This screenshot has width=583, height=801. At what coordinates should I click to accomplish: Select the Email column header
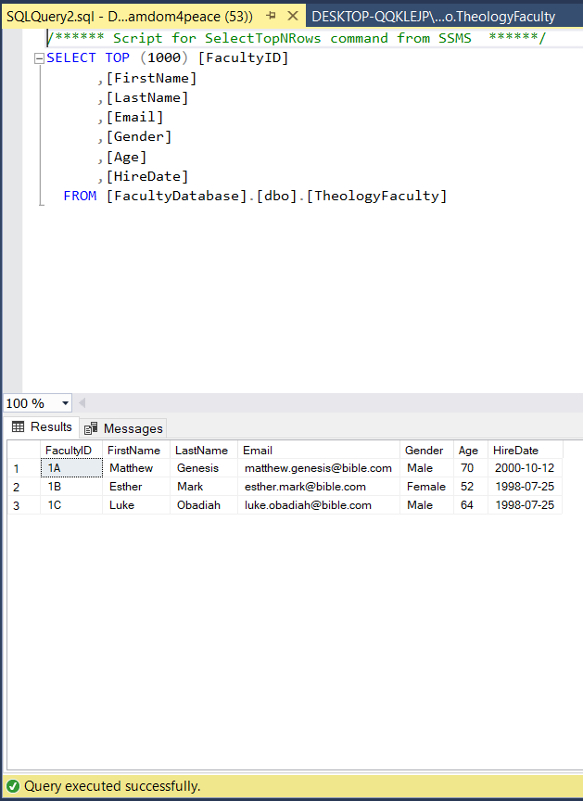(x=319, y=450)
